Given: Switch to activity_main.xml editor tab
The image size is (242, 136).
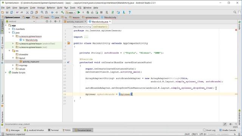Looking at the screenshot, I should 75,22.
